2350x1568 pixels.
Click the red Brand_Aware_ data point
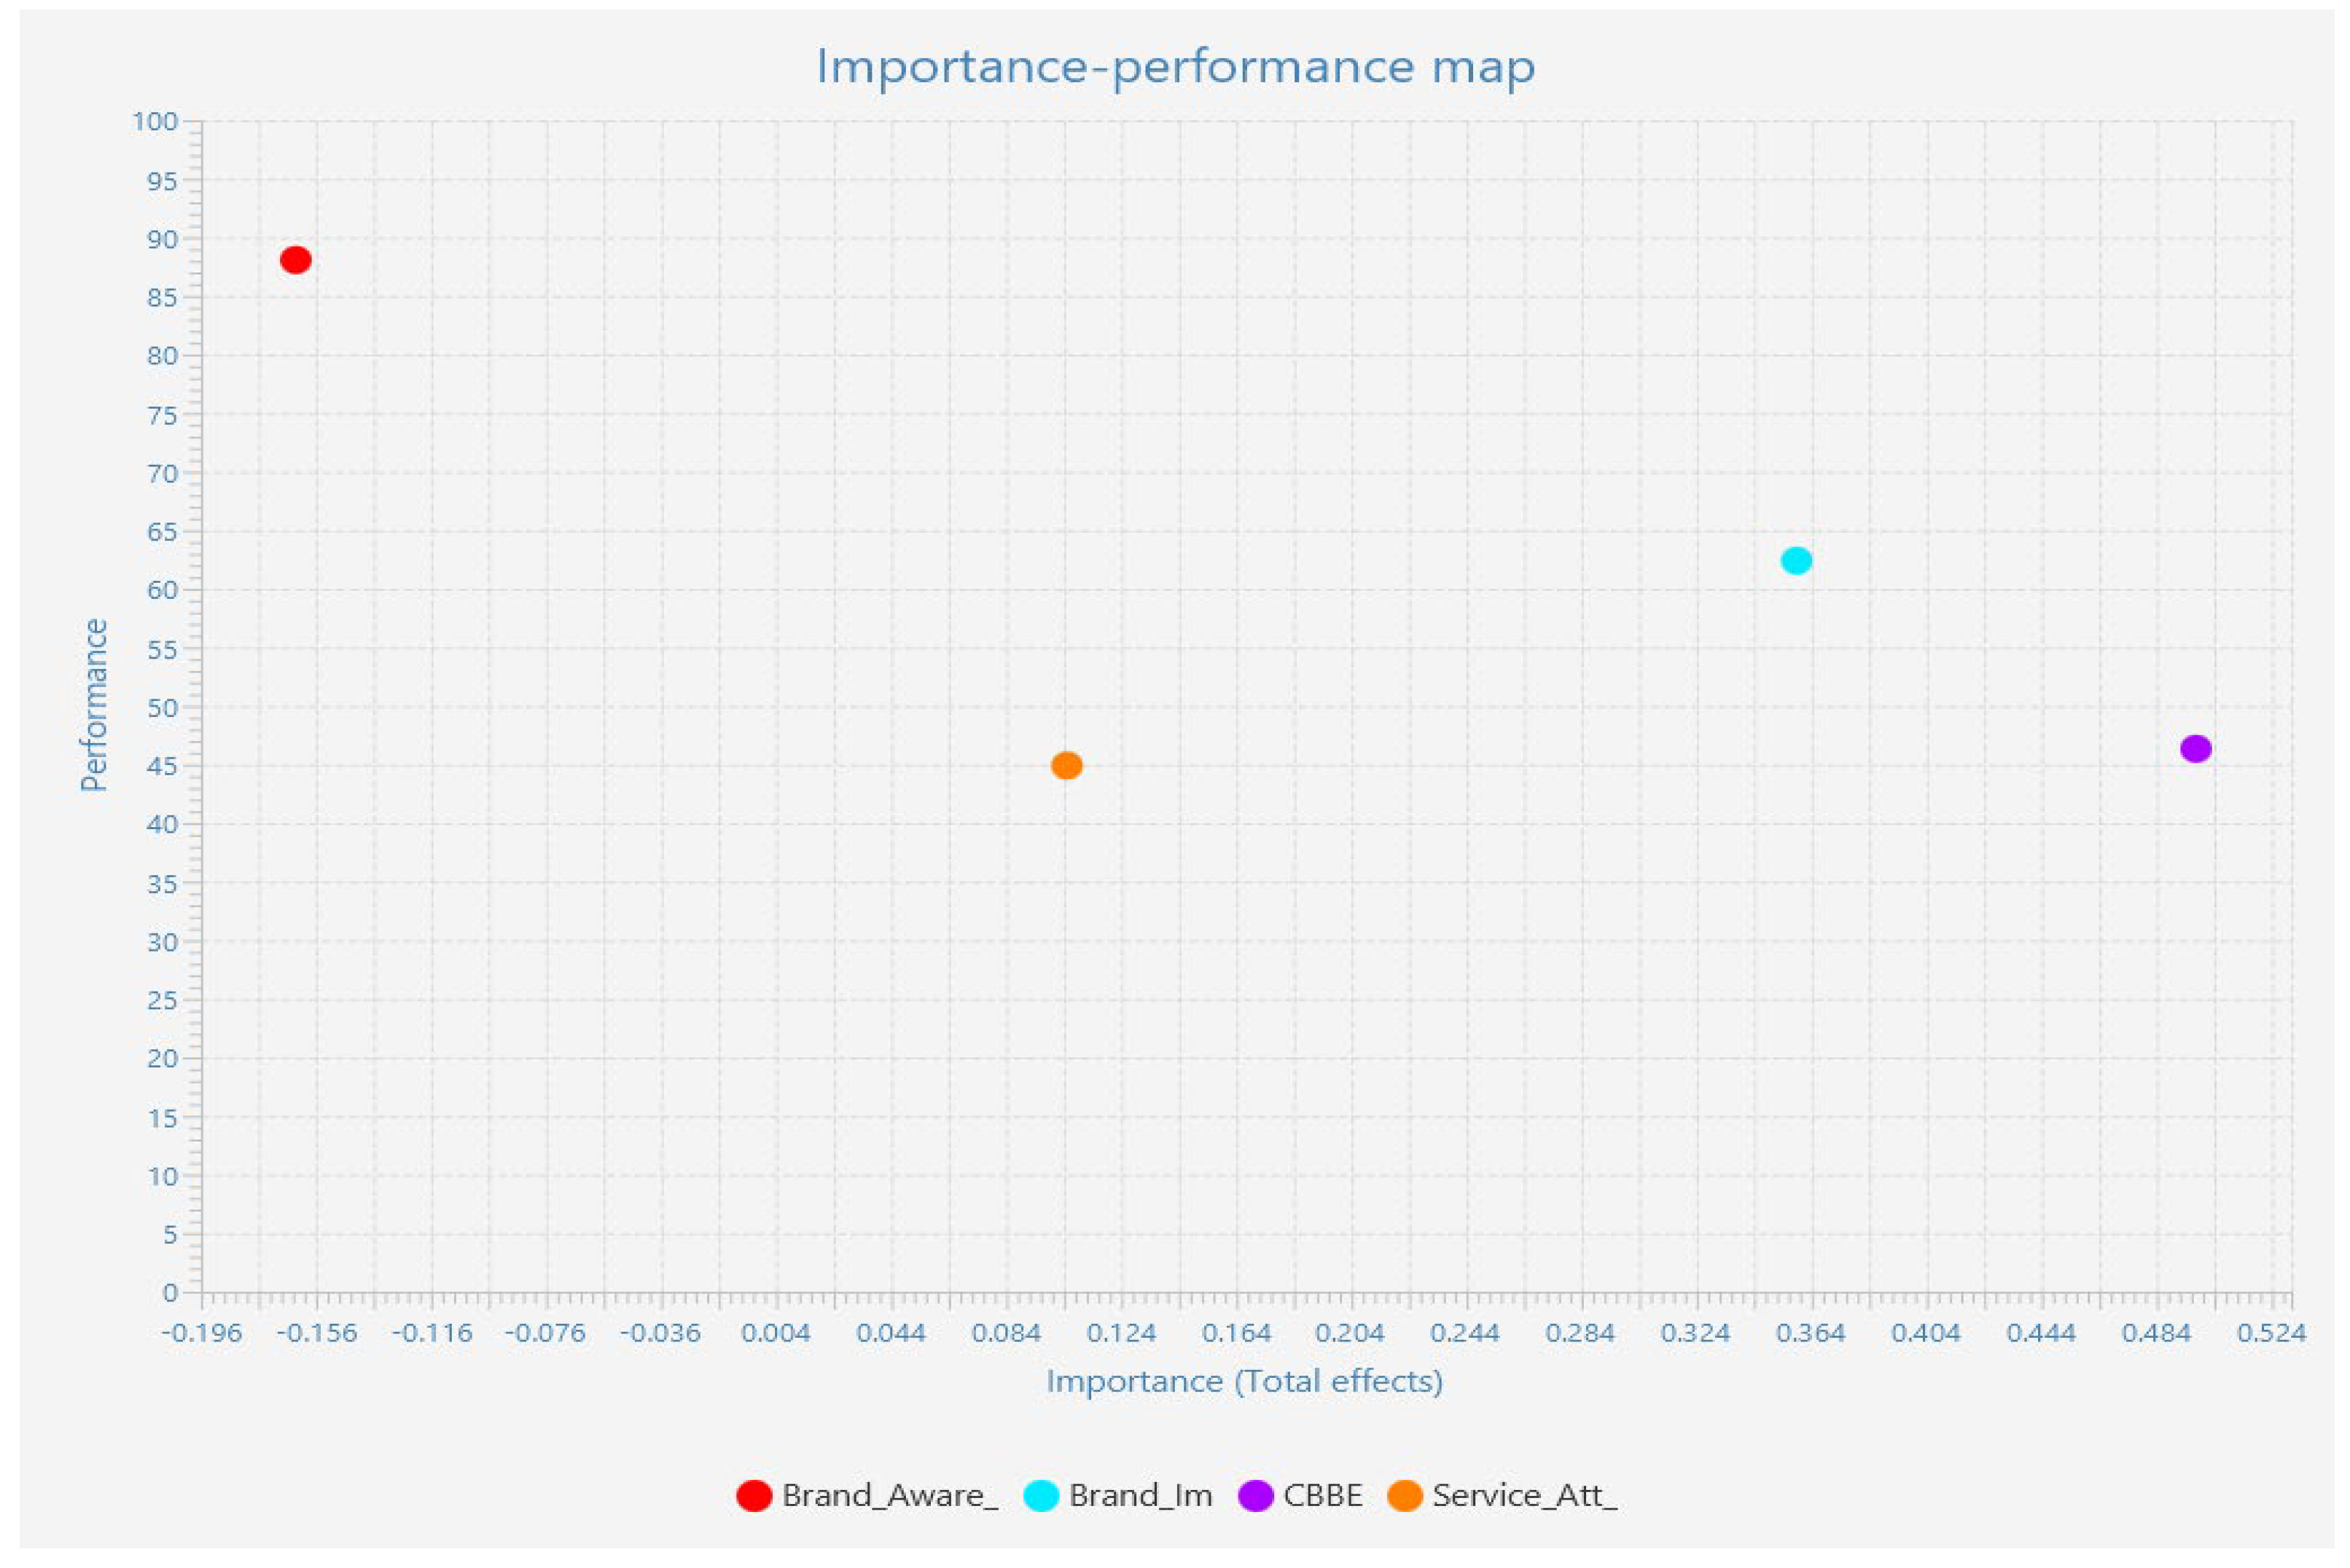click(x=295, y=260)
